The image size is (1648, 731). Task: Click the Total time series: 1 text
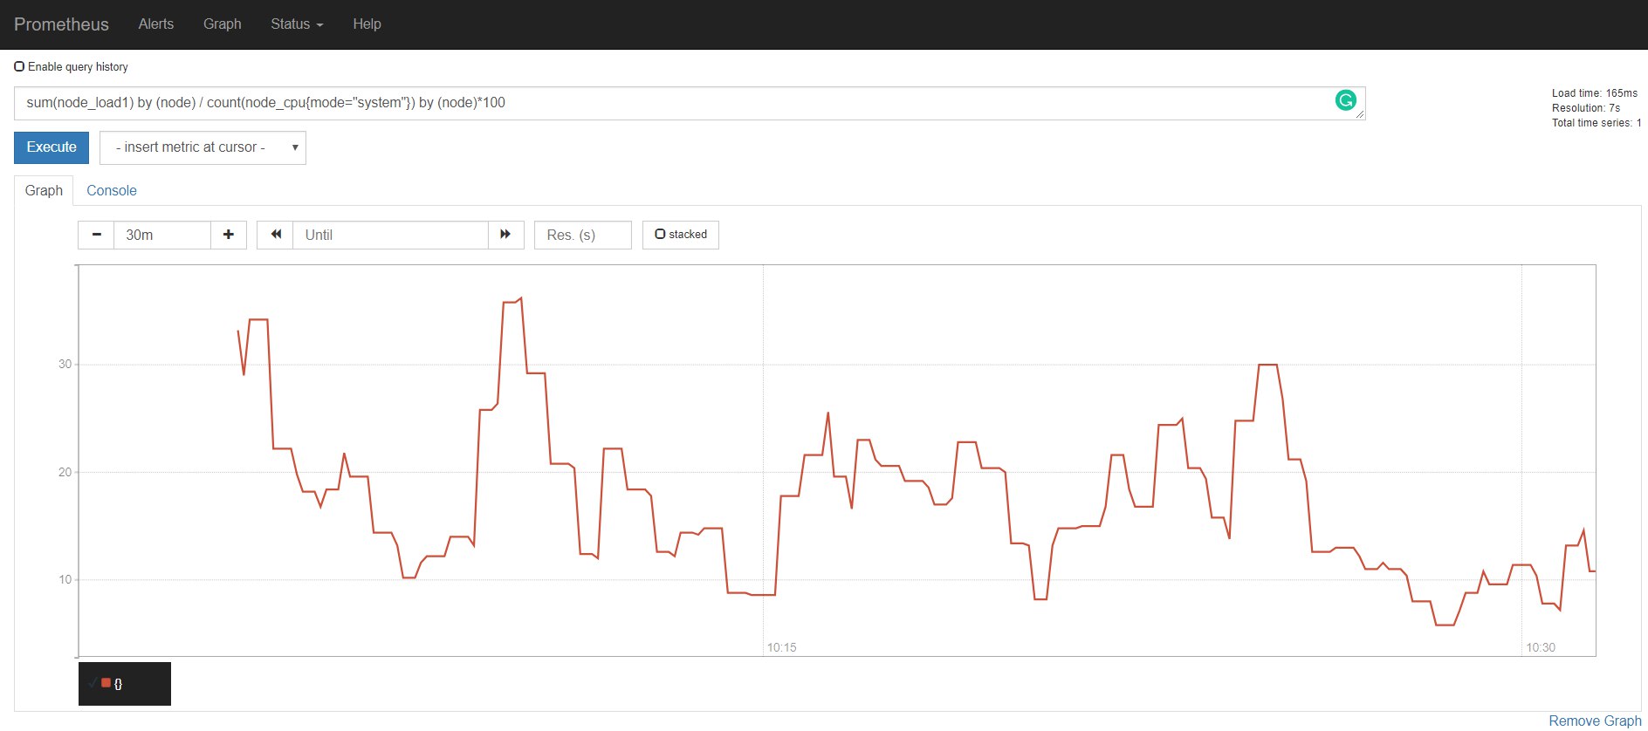(x=1596, y=123)
